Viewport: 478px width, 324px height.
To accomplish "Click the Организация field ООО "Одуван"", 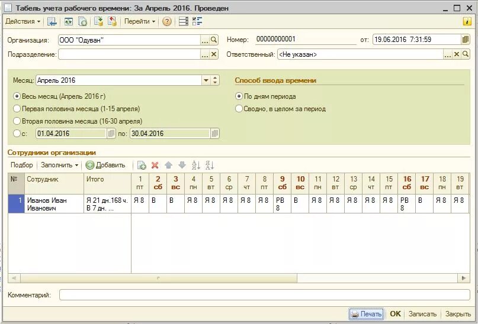I will 130,40.
